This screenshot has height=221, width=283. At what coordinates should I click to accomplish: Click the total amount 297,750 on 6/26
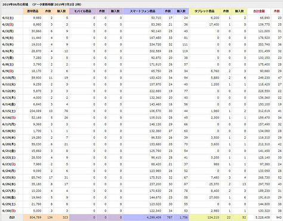pos(264,184)
